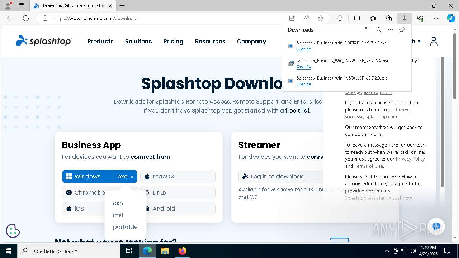Viewport: 459px width, 258px height.
Task: Open the taskbar volume control
Action: click(x=412, y=251)
